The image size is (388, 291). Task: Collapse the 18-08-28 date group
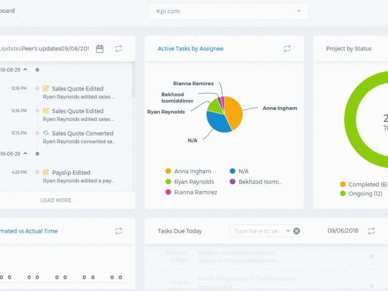(x=25, y=153)
